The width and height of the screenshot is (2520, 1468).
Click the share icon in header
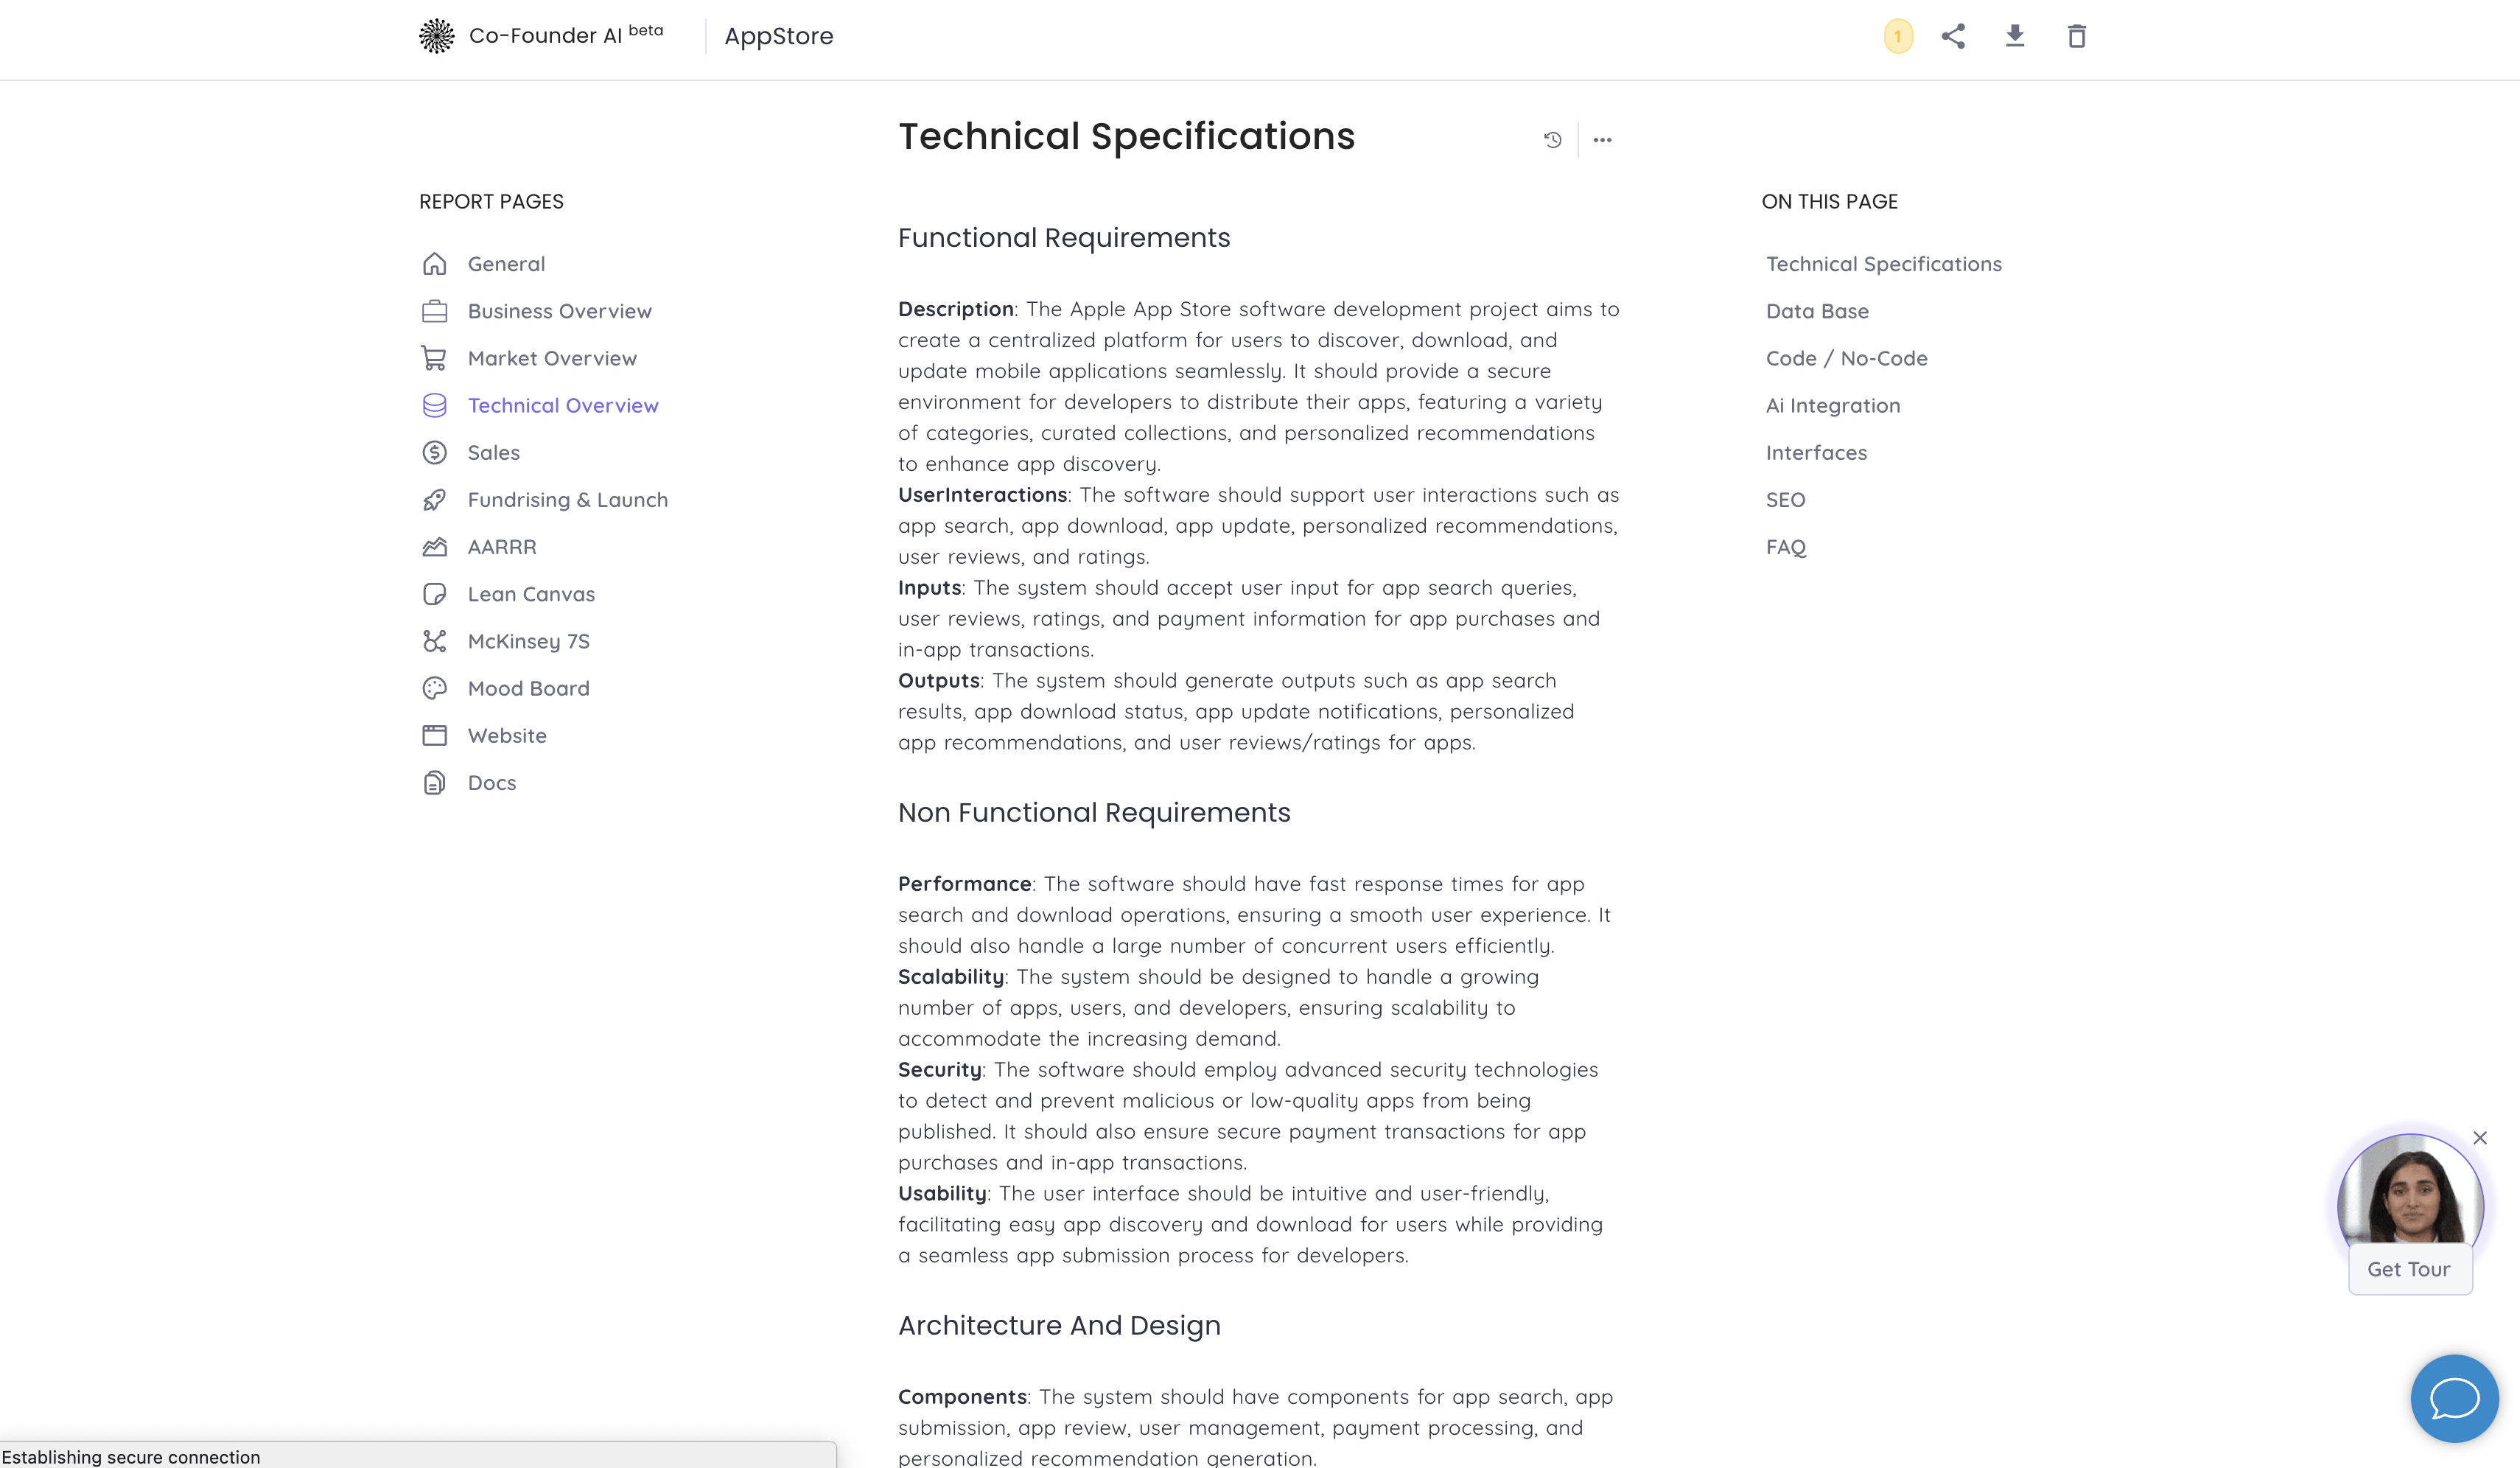tap(1953, 36)
